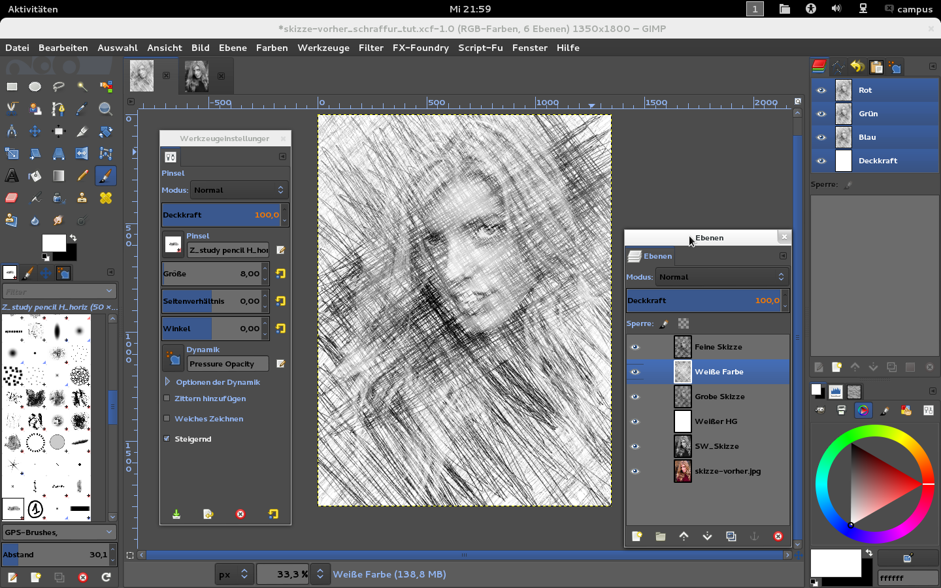Screen dimensions: 941x588
Task: Hide the Feine Skizze layer
Action: [x=635, y=347]
